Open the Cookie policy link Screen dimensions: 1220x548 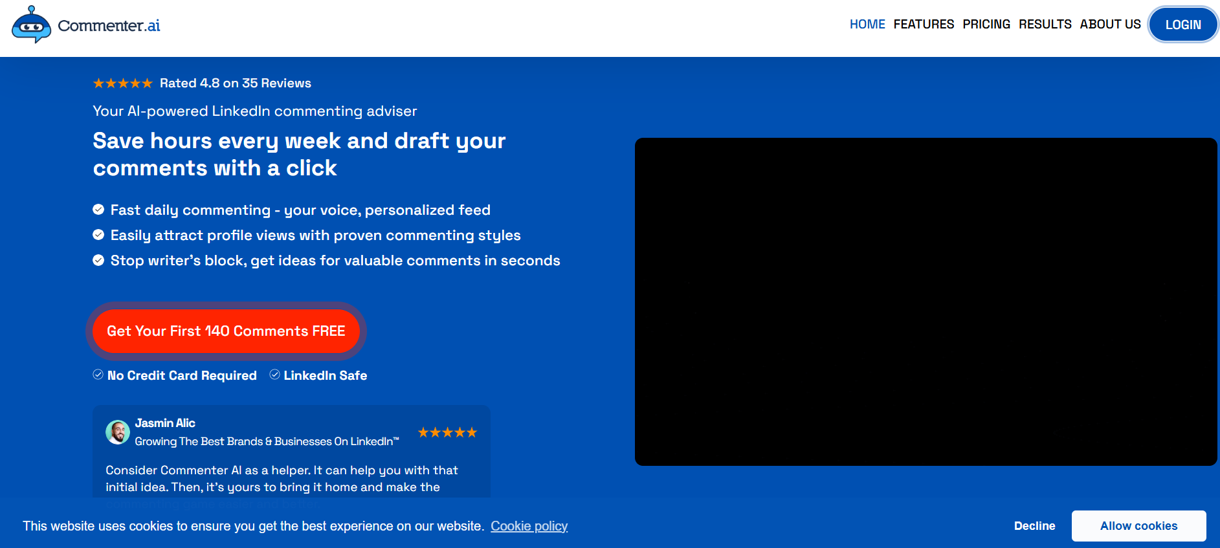tap(529, 526)
